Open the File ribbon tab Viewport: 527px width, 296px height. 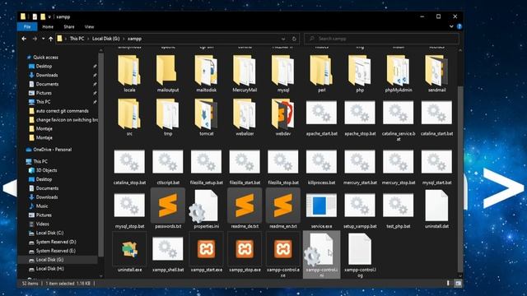tap(27, 27)
